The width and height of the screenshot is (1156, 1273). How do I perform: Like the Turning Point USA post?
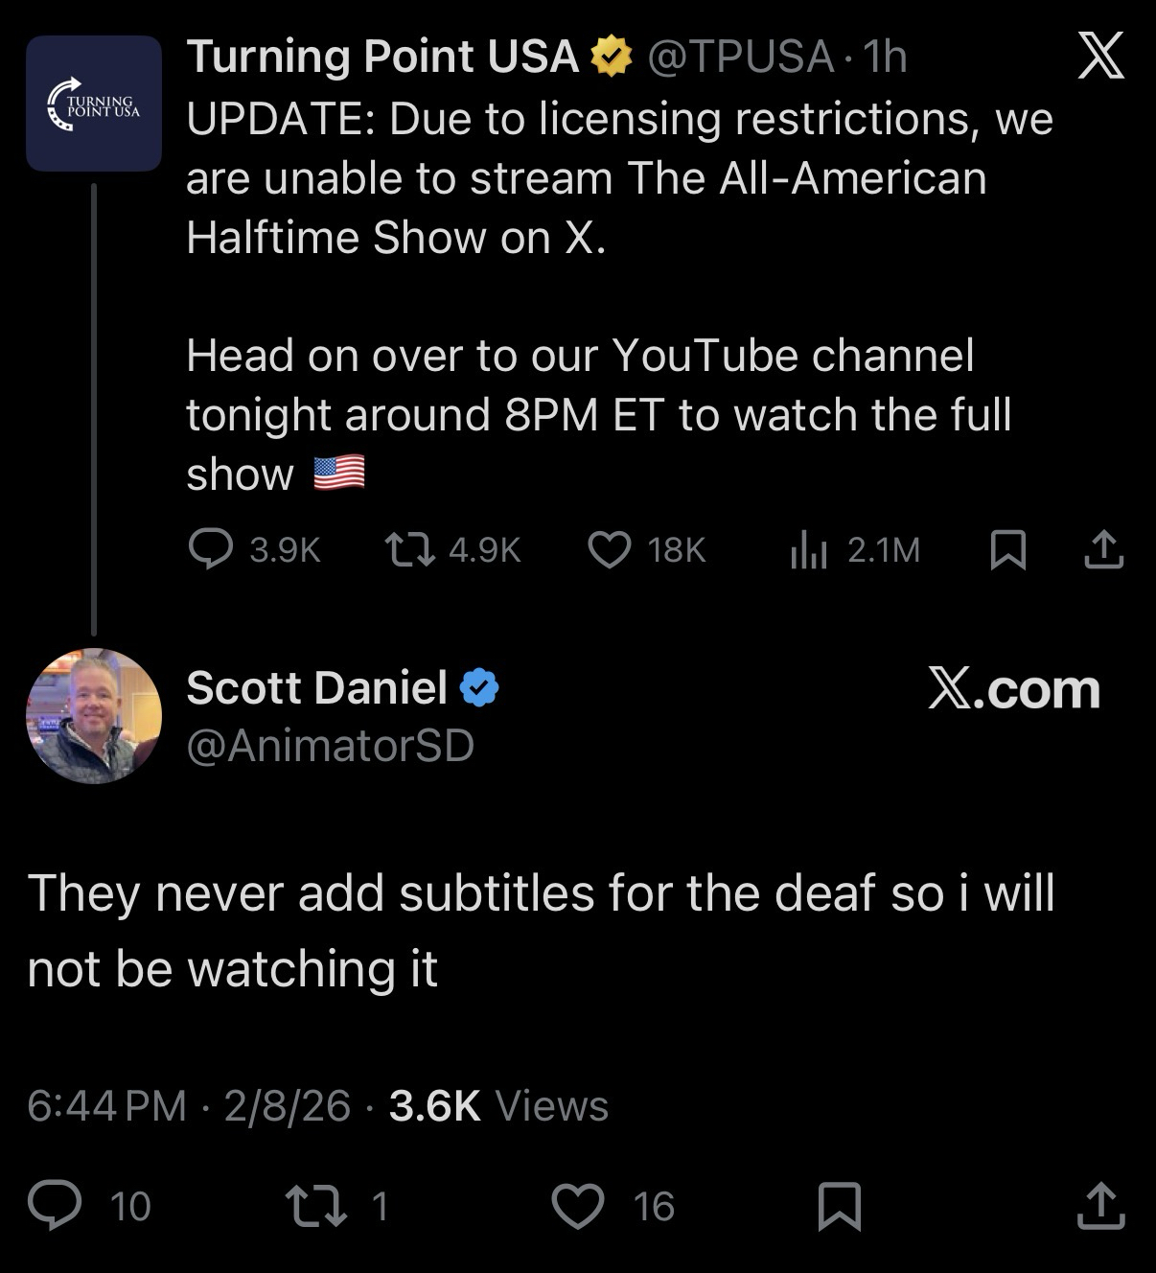pos(609,549)
